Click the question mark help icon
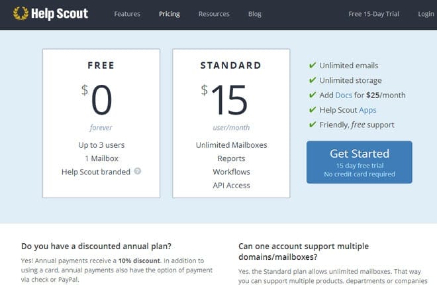 tap(138, 171)
